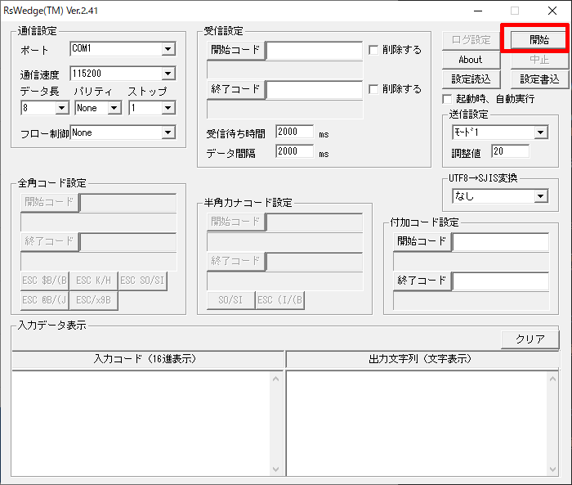The image size is (572, 485).
Task: Click 終了コード button in 付加コード設定
Action: (x=422, y=281)
